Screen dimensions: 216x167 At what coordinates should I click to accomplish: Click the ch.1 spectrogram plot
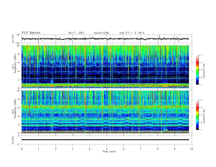[105, 67]
